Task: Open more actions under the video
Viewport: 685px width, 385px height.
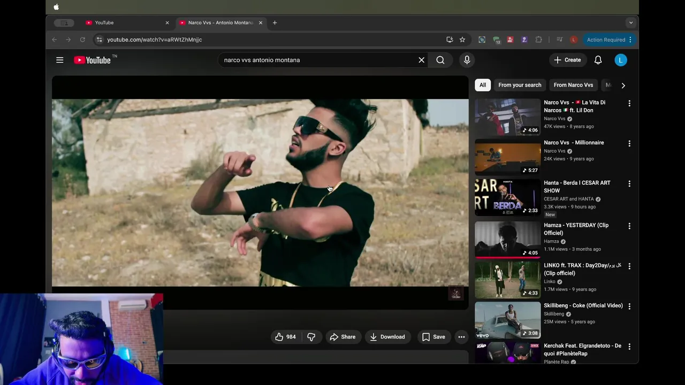Action: coord(461,337)
